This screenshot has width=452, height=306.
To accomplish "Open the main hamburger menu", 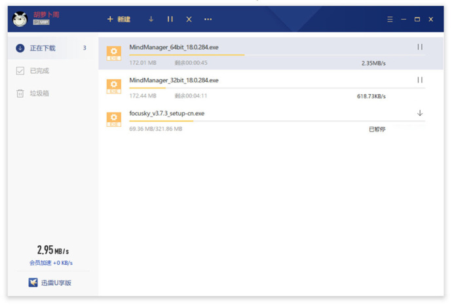I will (390, 19).
